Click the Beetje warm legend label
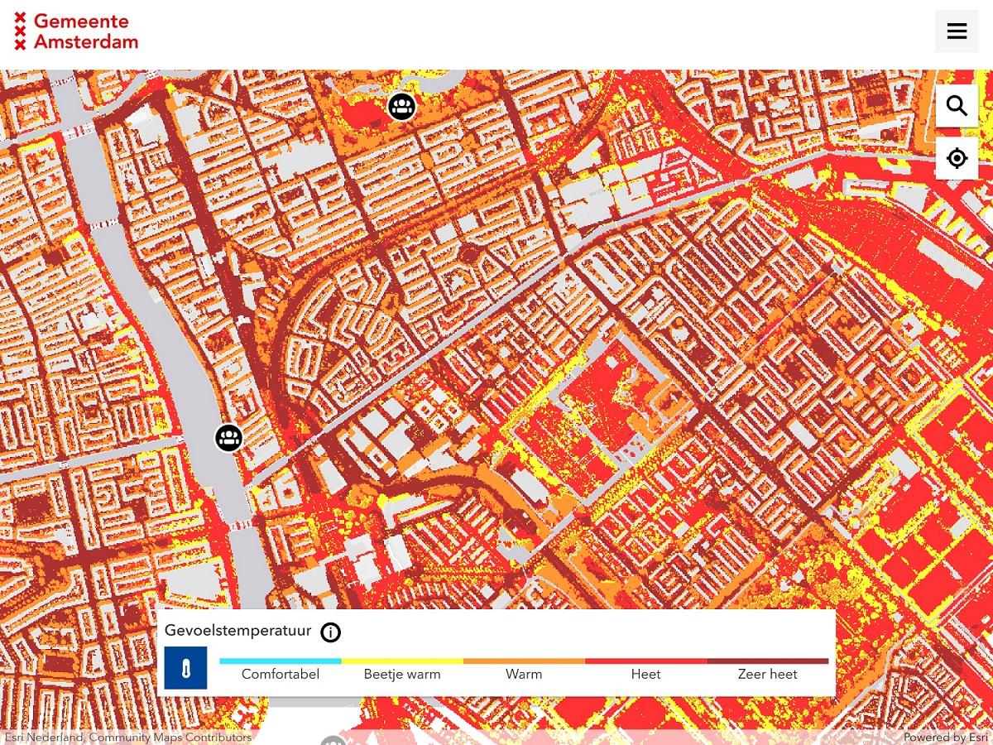993x745 pixels. pos(402,675)
